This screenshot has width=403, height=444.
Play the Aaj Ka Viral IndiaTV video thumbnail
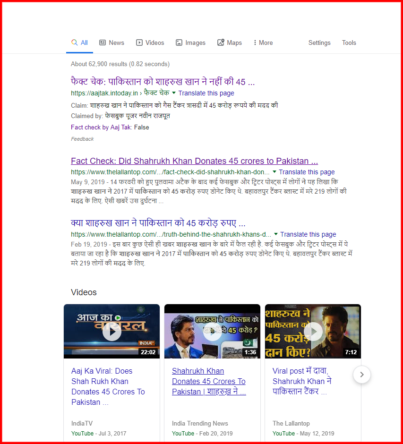(112, 331)
